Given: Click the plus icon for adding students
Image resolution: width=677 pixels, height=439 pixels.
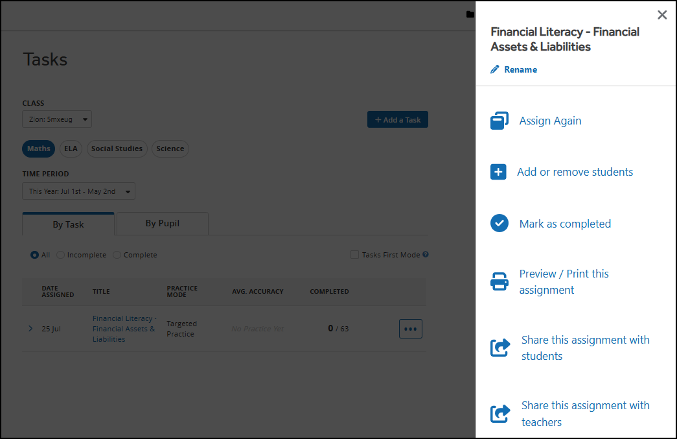Looking at the screenshot, I should (x=498, y=172).
